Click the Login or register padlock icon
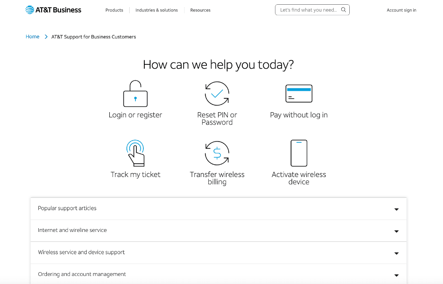The height and width of the screenshot is (284, 443). [135, 94]
